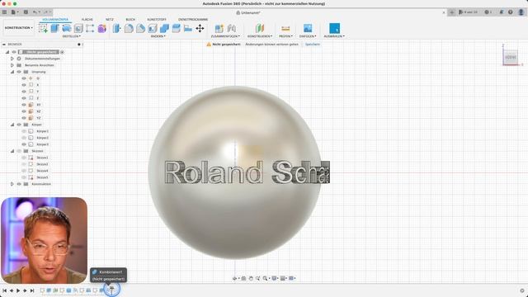Open a new design tab with plus
Viewport: 528px width, 297px height.
tap(452, 12)
